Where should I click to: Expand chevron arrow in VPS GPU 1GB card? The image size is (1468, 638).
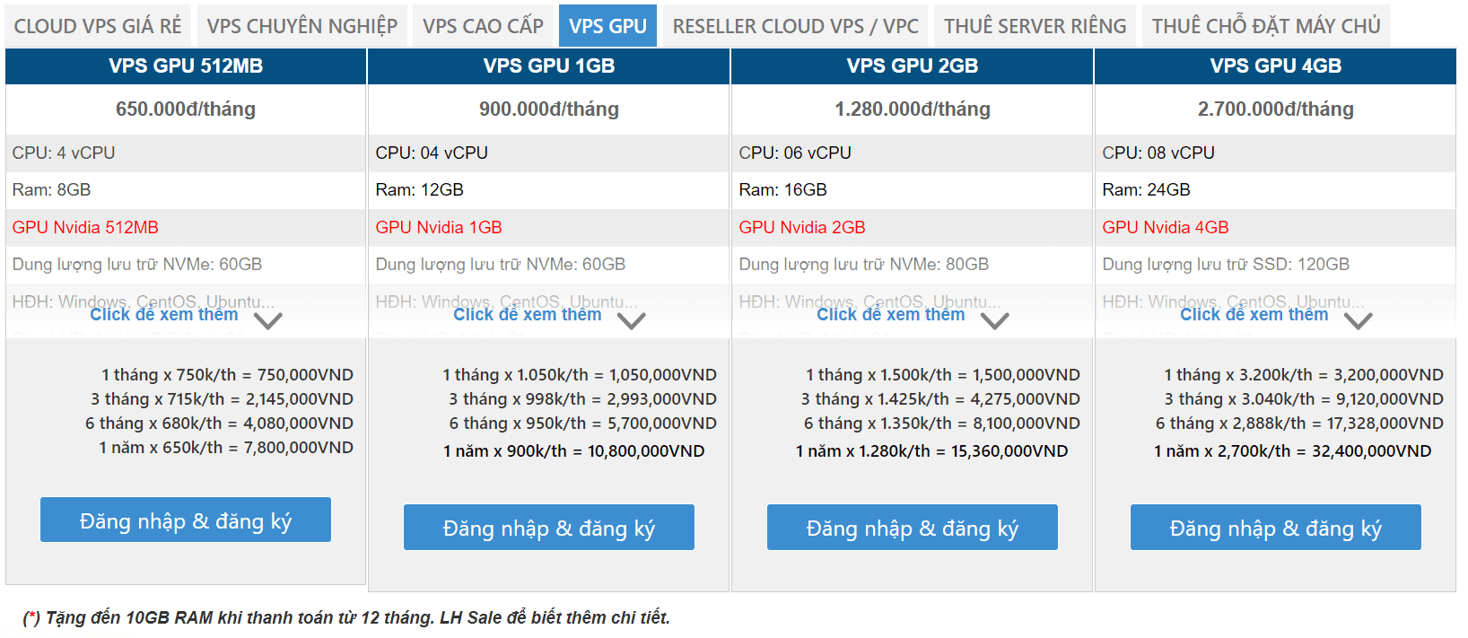click(x=632, y=320)
